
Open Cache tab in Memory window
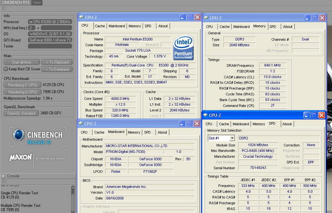[x=225, y=27]
